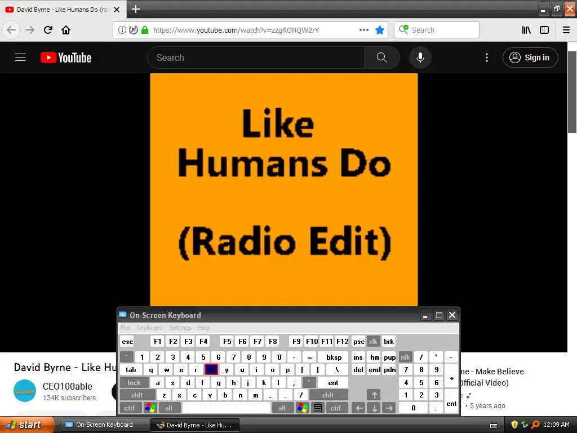Click the Firefox search box
The image size is (577, 433).
(x=437, y=30)
